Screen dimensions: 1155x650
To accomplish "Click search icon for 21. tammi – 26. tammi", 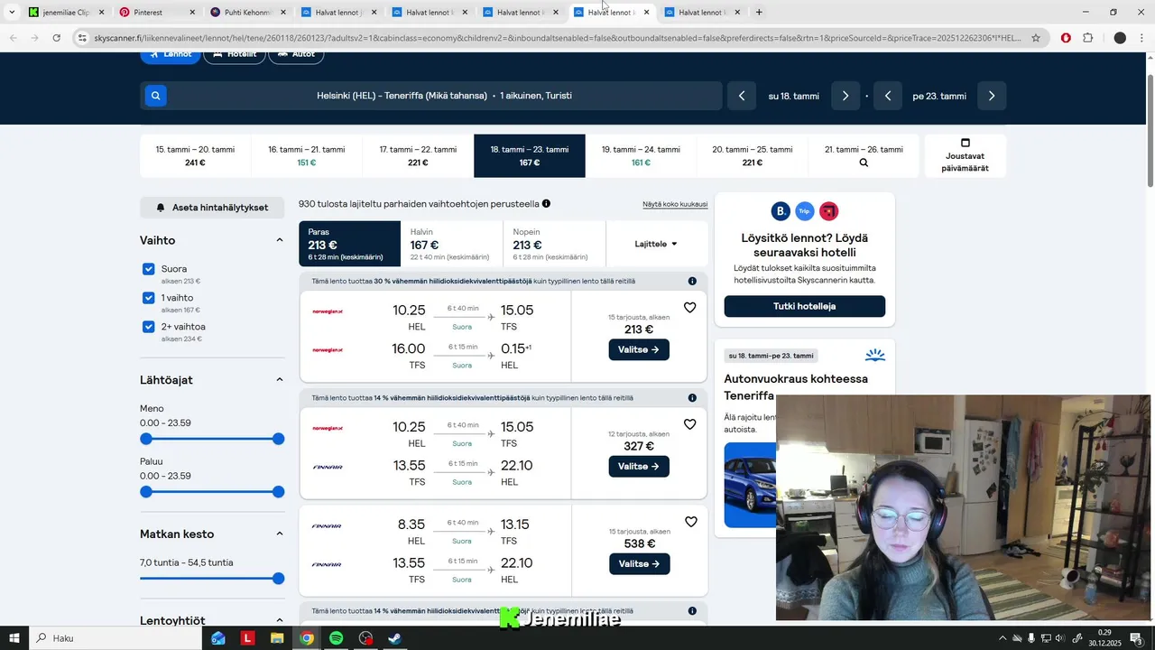I will [864, 163].
